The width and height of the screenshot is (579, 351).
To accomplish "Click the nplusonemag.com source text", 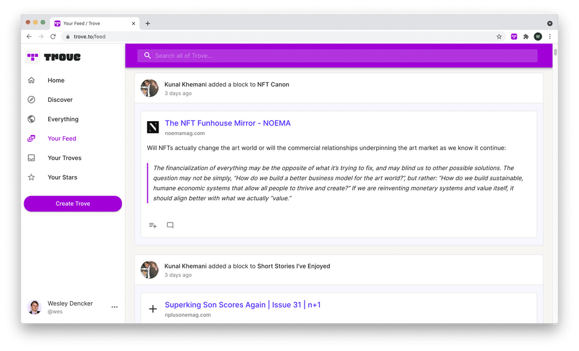I will (188, 315).
